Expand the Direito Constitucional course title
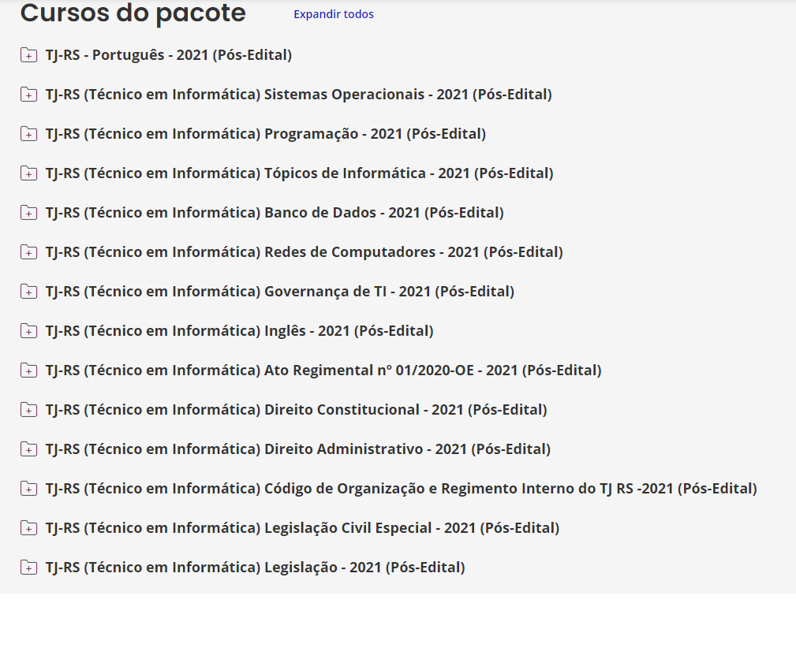Screen dimensions: 796x659 pos(296,410)
